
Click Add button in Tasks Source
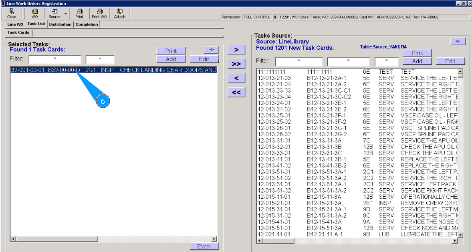(x=417, y=61)
